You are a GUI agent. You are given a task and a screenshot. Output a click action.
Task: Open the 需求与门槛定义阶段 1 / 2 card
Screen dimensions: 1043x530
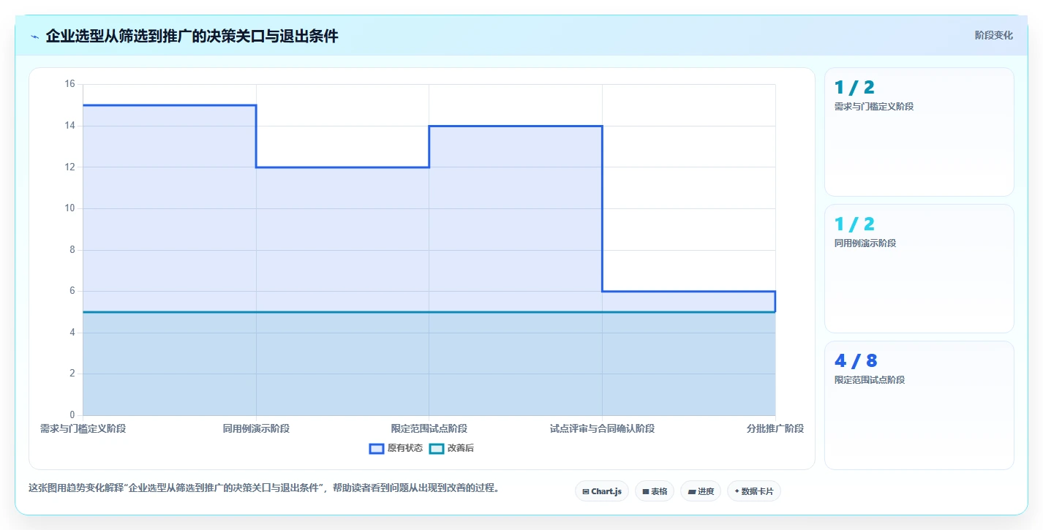[x=919, y=132]
